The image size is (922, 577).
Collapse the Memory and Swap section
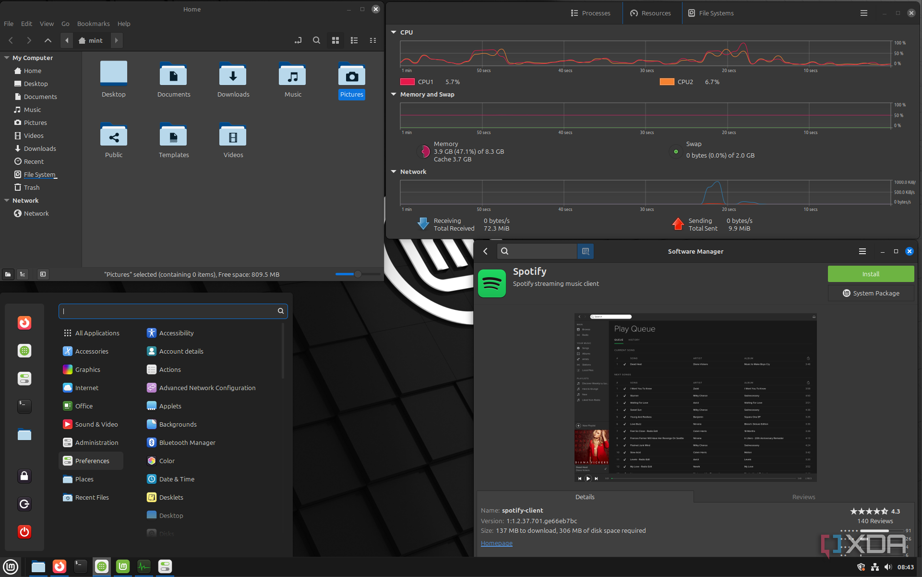[x=394, y=94]
